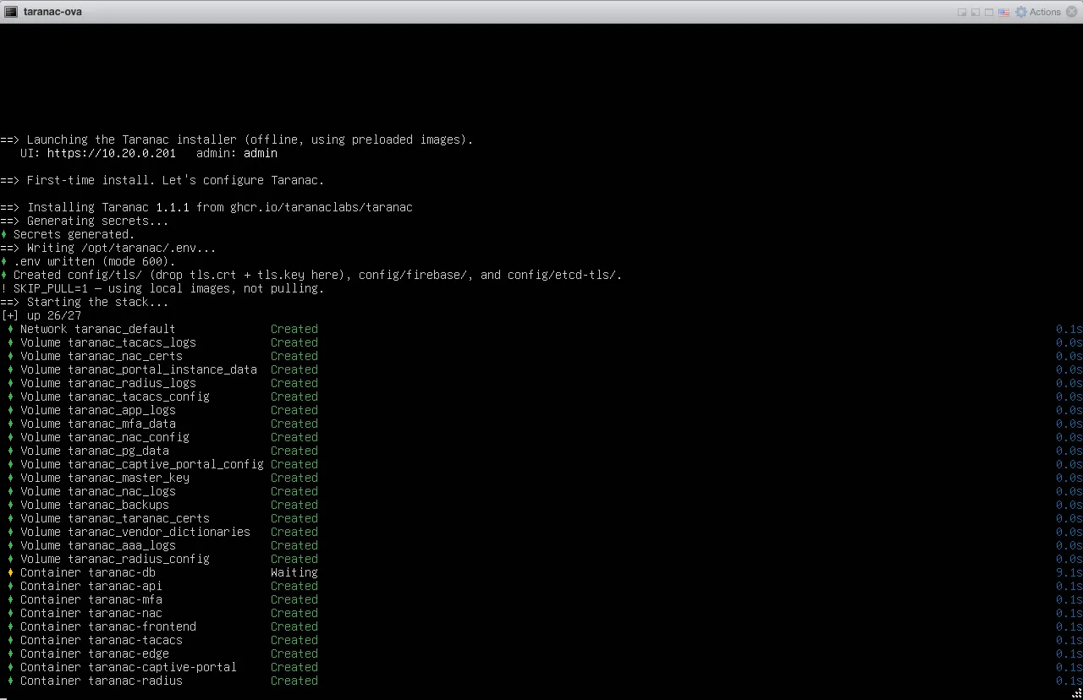Image resolution: width=1083 pixels, height=700 pixels.
Task: Click the 'Created config/tls/' output line
Action: tap(311, 275)
